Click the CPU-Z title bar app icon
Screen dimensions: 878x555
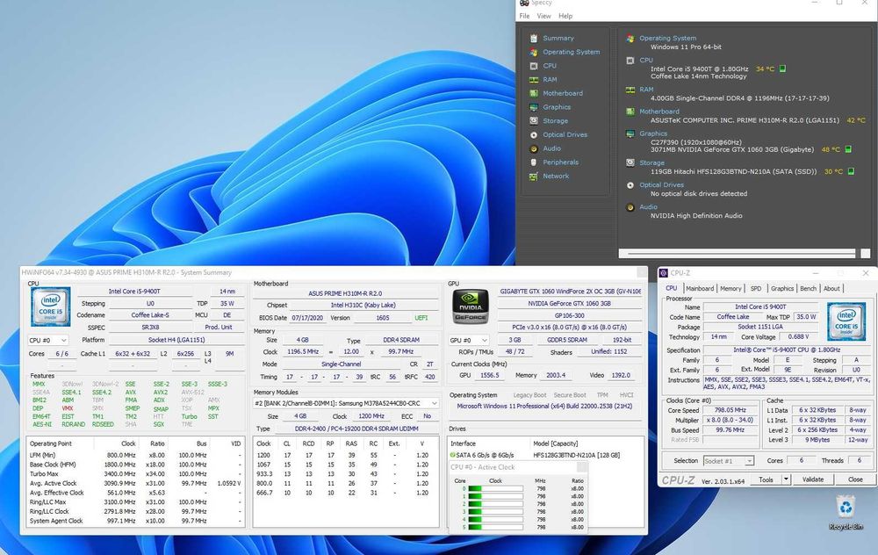coord(664,273)
